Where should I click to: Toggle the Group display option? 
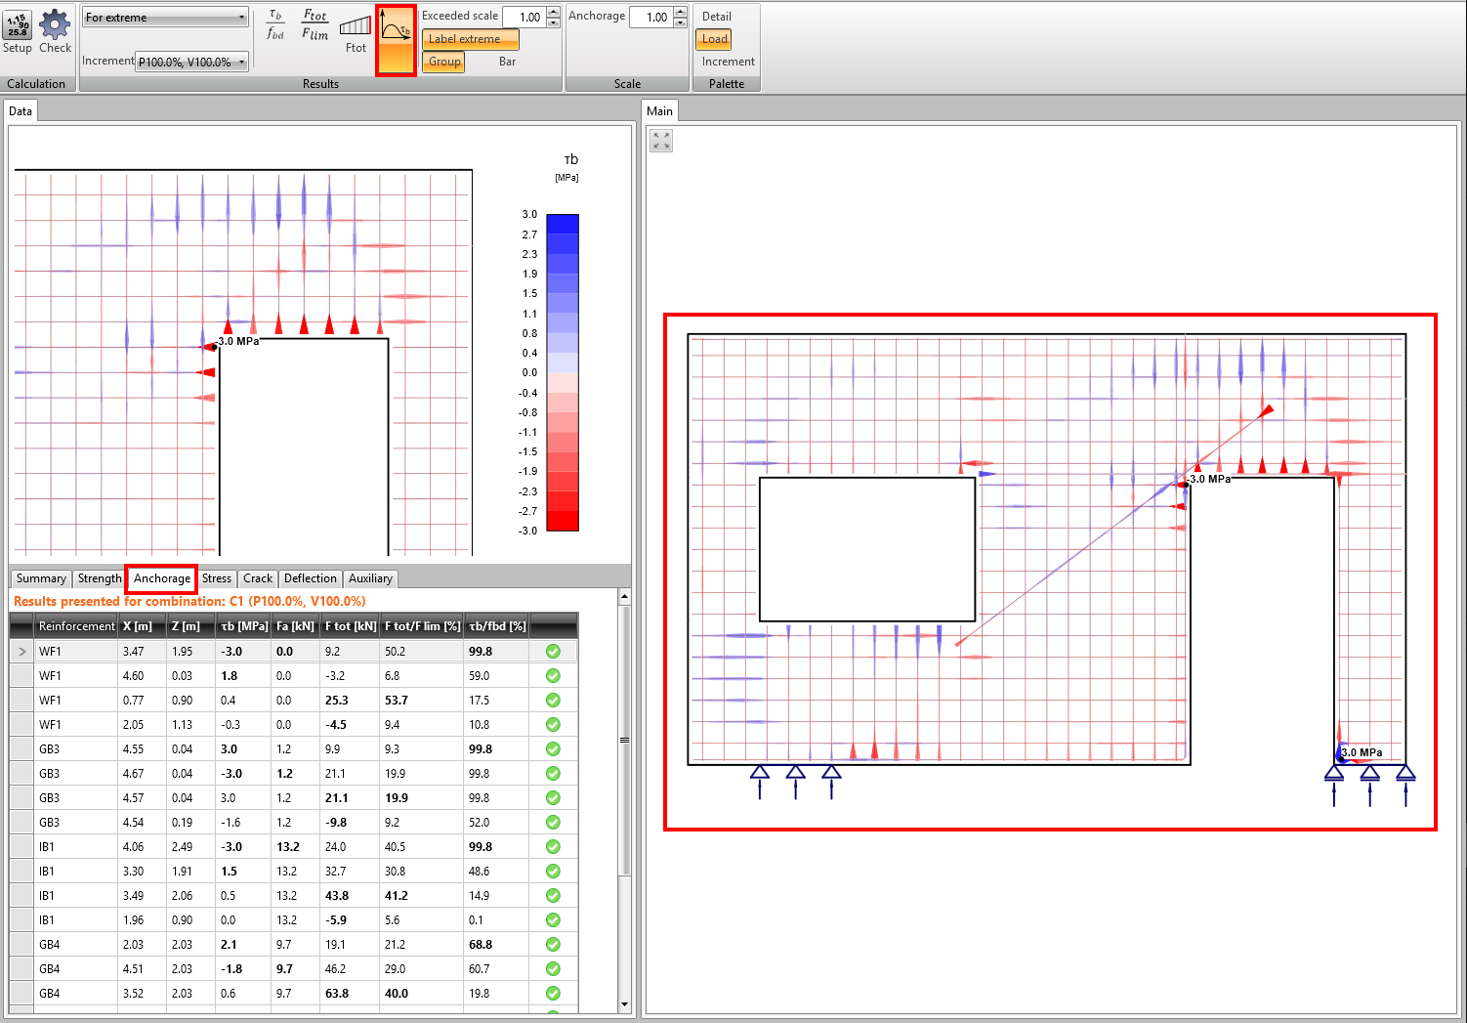coord(444,62)
